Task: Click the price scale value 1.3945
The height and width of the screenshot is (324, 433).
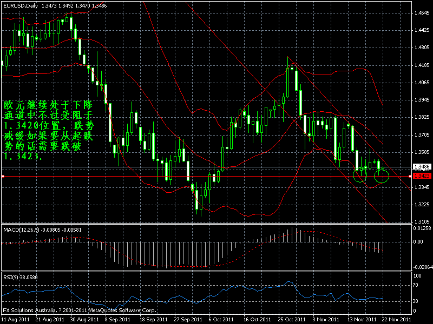Action: (422, 100)
